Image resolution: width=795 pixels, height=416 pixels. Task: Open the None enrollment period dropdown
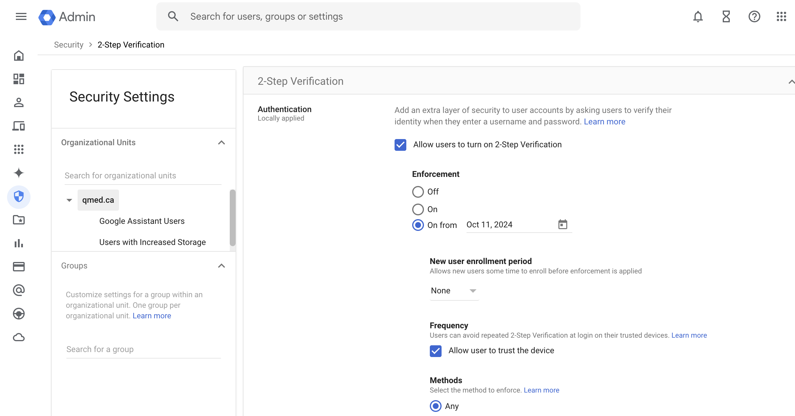point(454,290)
